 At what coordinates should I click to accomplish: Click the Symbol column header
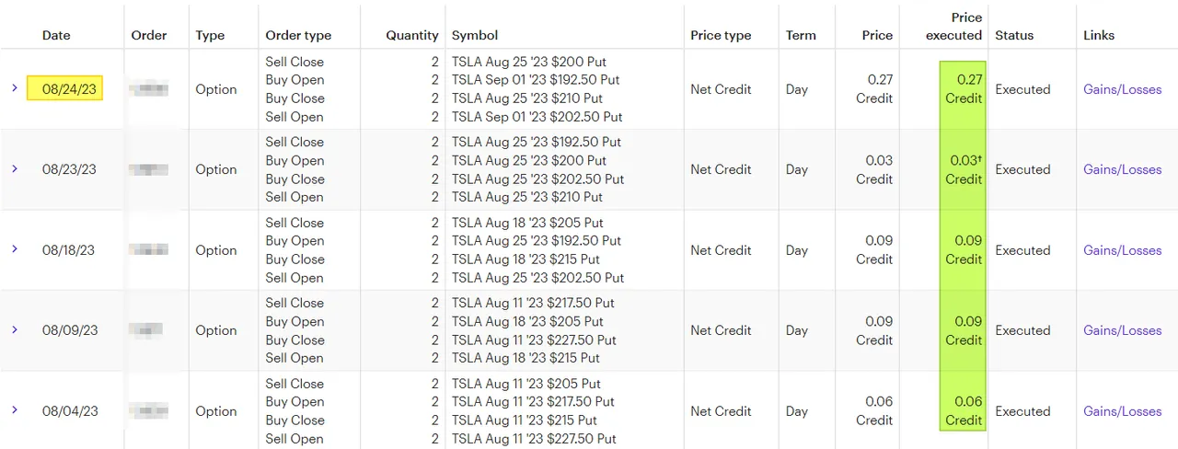(x=475, y=35)
